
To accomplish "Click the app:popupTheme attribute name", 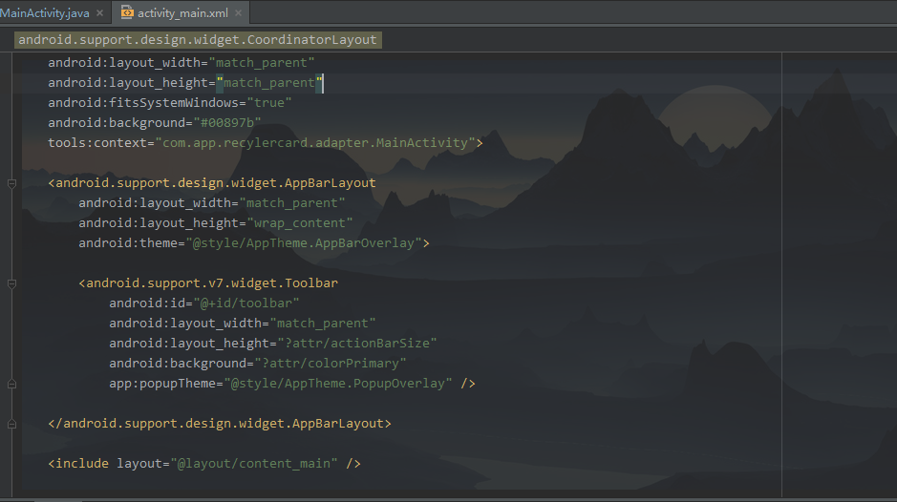I will coord(161,383).
